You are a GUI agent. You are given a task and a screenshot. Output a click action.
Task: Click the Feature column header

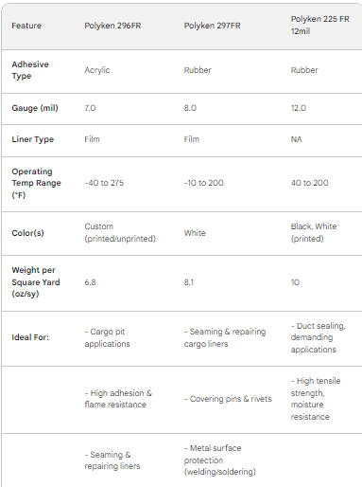click(26, 26)
